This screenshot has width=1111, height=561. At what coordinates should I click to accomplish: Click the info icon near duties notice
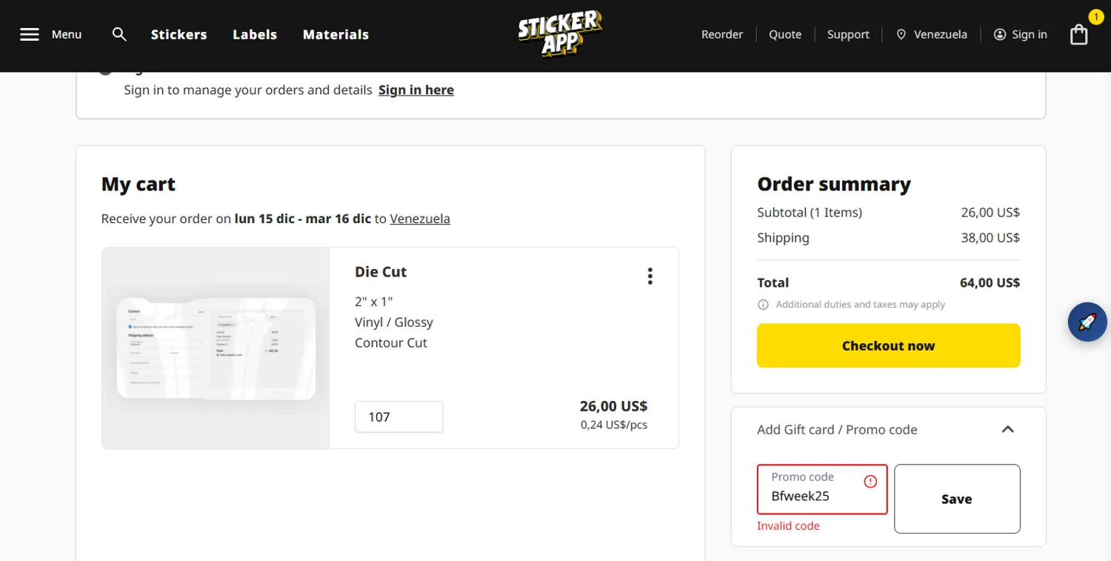[x=763, y=305]
